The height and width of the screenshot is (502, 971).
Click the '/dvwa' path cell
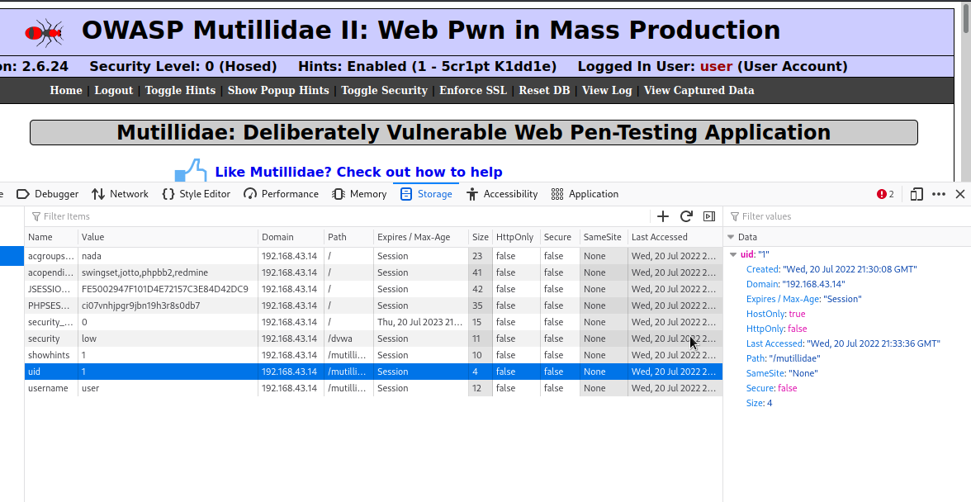[348, 339]
